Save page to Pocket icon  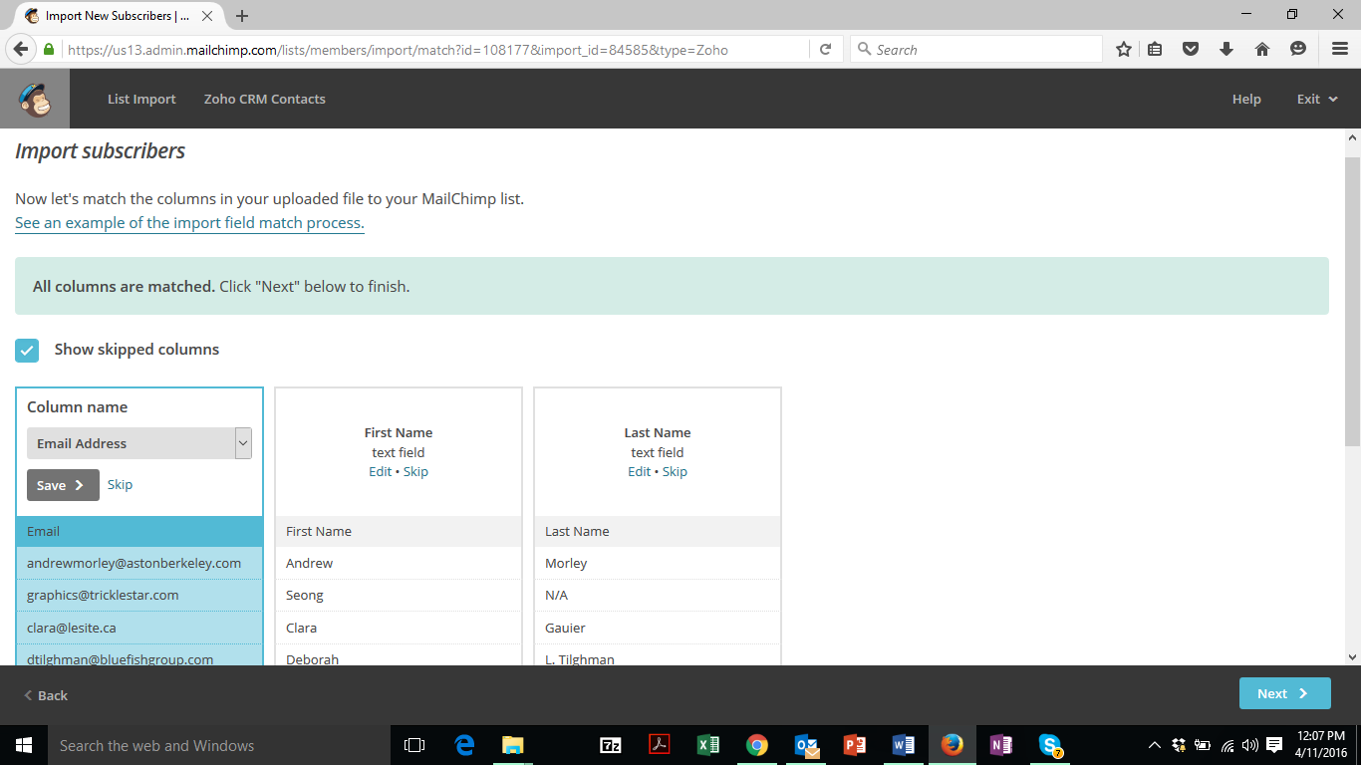point(1190,49)
